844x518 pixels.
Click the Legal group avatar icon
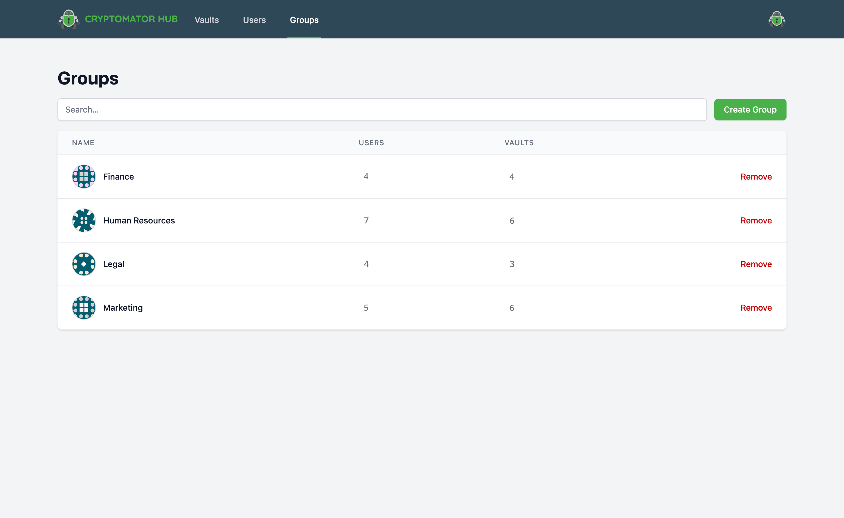click(x=84, y=264)
